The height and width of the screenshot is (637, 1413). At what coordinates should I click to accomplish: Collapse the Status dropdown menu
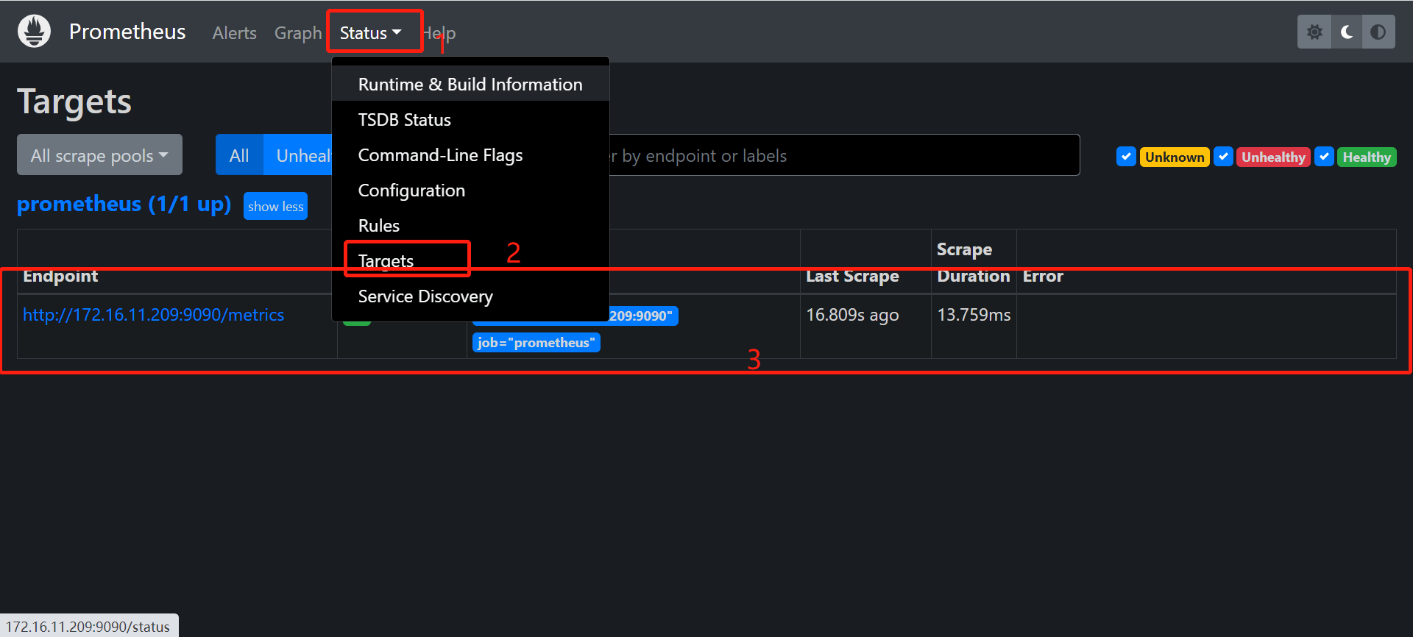[370, 33]
